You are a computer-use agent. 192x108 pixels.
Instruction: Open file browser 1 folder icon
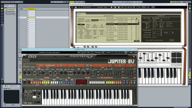point(2,14)
